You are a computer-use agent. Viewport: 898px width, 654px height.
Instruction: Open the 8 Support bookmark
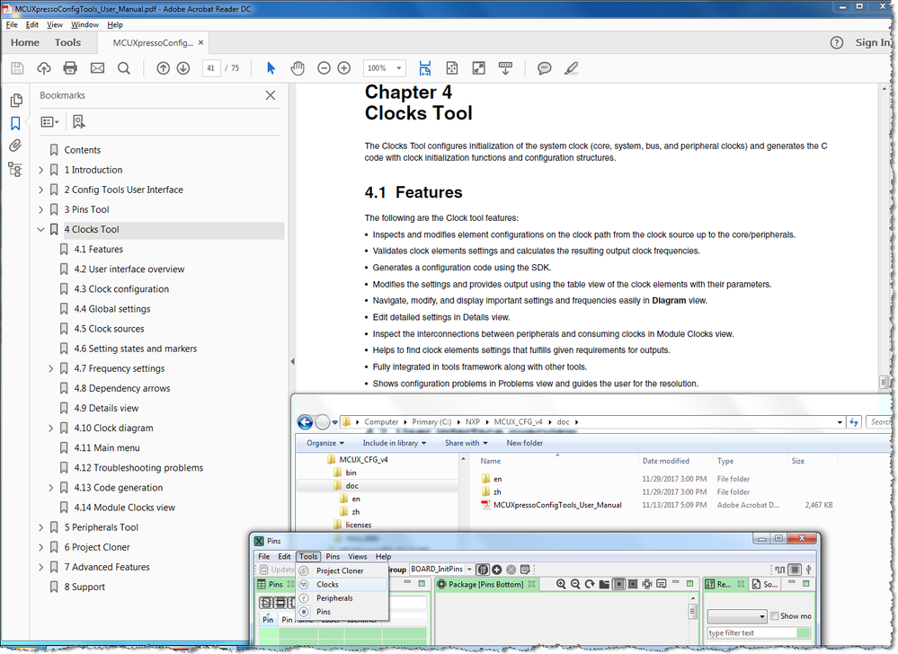(84, 587)
